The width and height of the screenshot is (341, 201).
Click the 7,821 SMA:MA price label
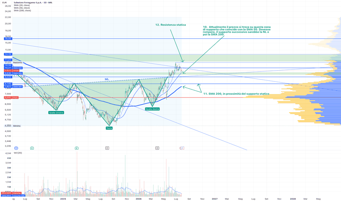13,87
